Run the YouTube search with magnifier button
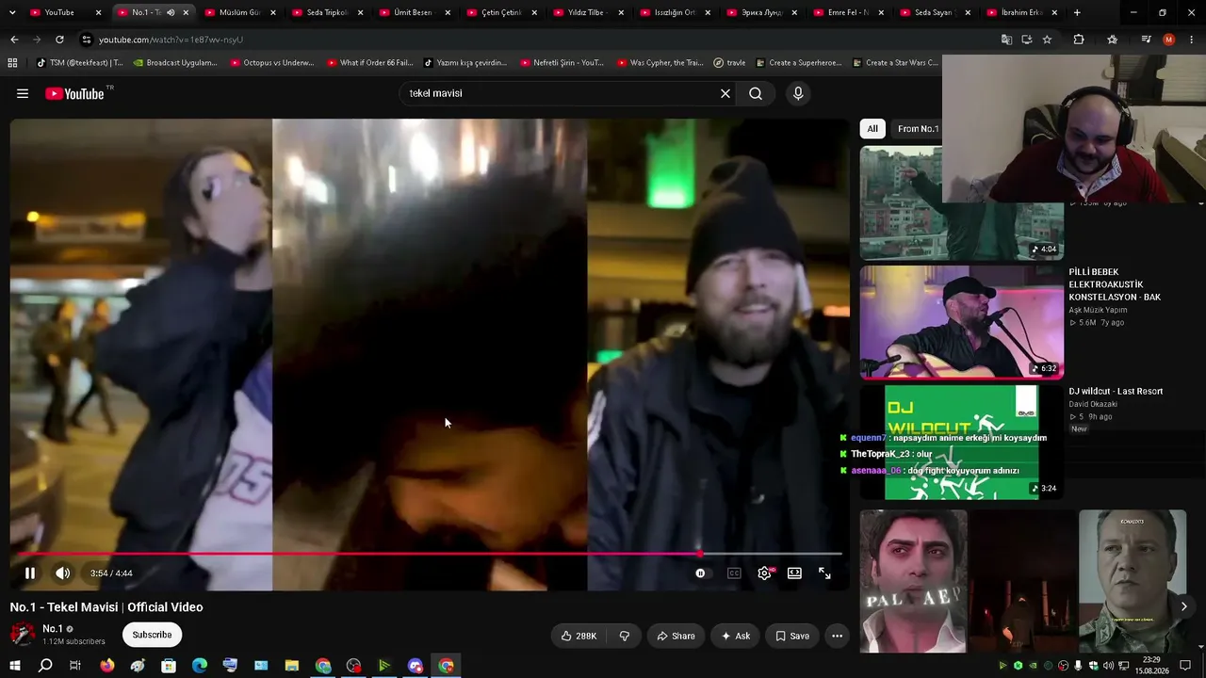This screenshot has height=678, width=1206. [x=756, y=93]
